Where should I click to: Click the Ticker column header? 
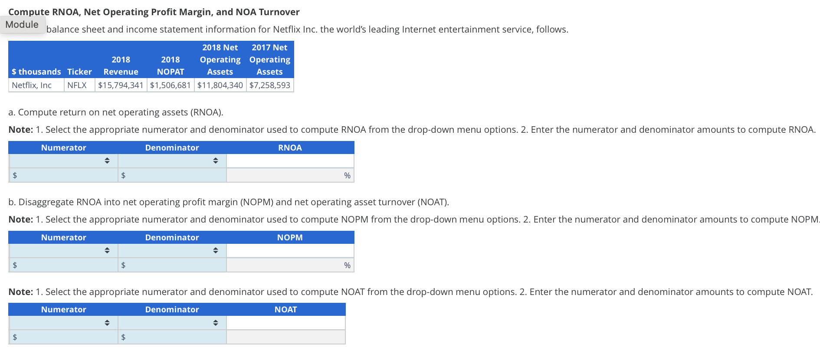[79, 72]
